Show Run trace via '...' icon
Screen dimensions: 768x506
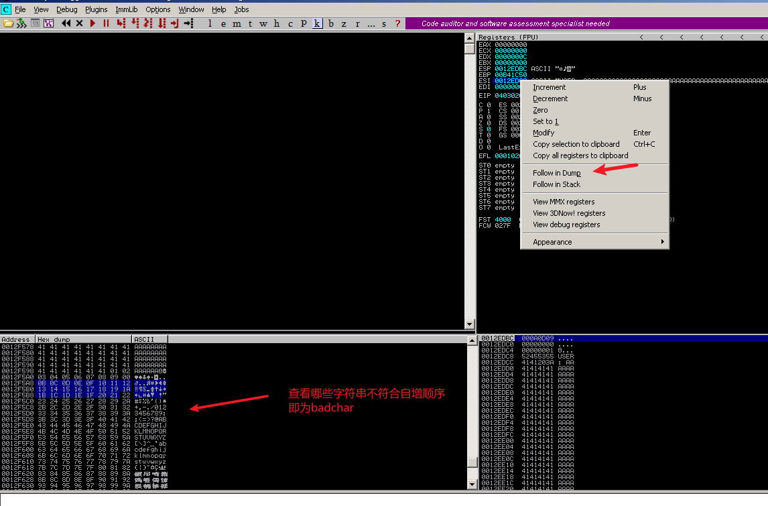(371, 23)
